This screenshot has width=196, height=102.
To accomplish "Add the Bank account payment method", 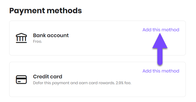I will [161, 30].
